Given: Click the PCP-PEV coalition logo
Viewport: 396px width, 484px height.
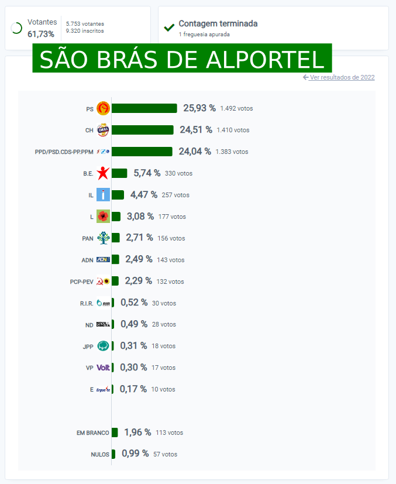Looking at the screenshot, I should [103, 282].
